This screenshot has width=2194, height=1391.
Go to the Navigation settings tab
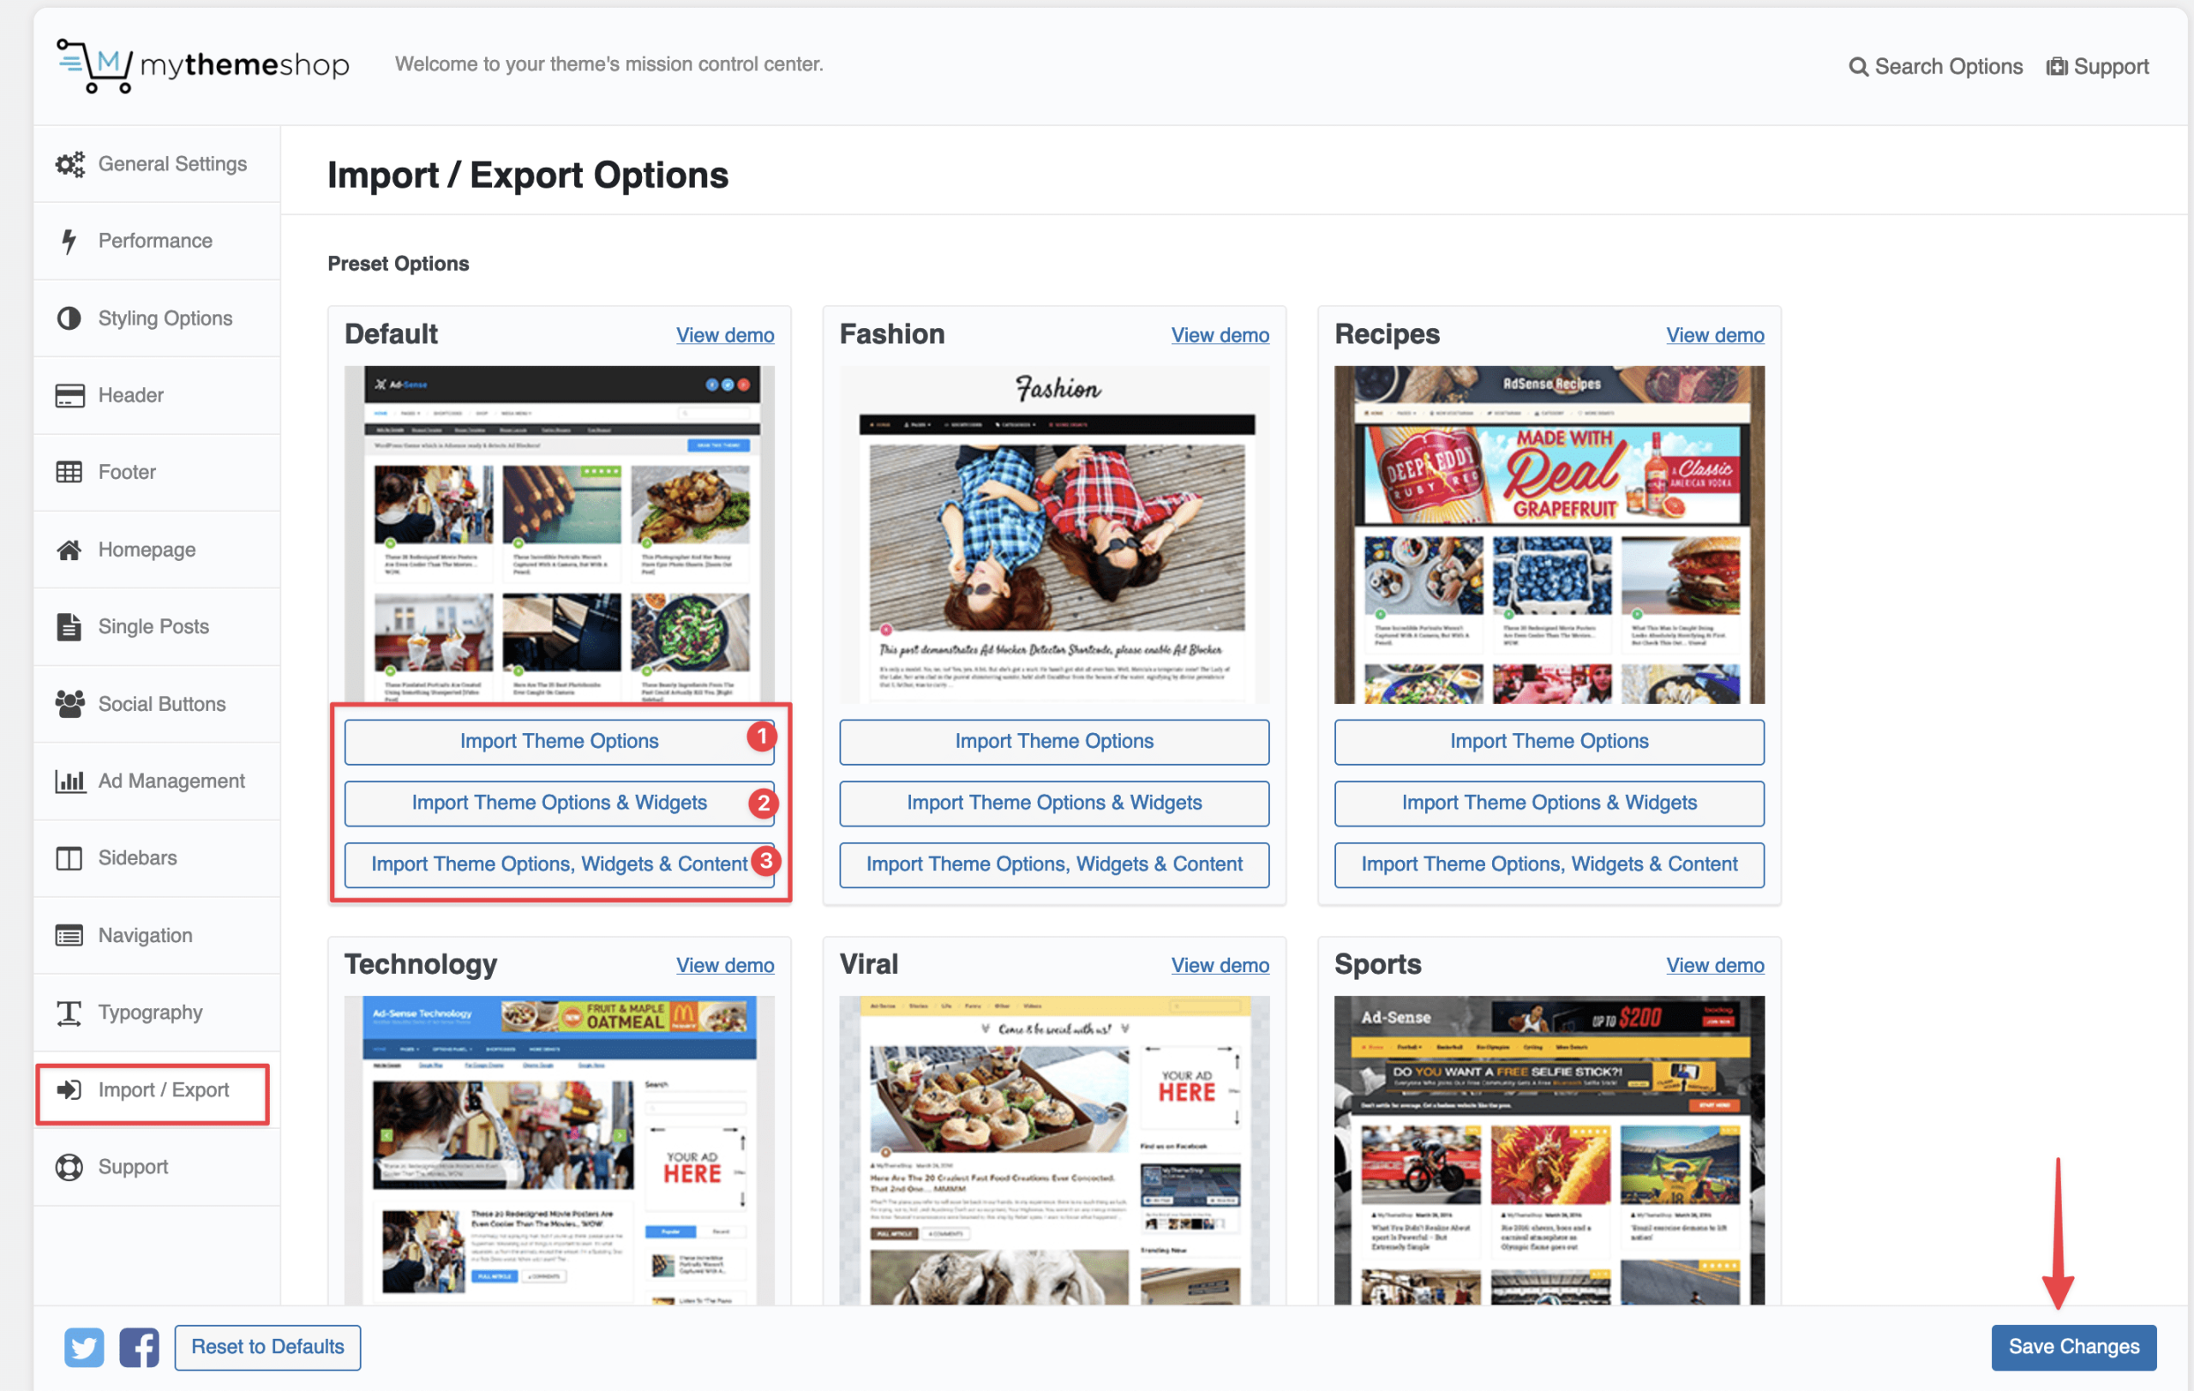pos(145,935)
